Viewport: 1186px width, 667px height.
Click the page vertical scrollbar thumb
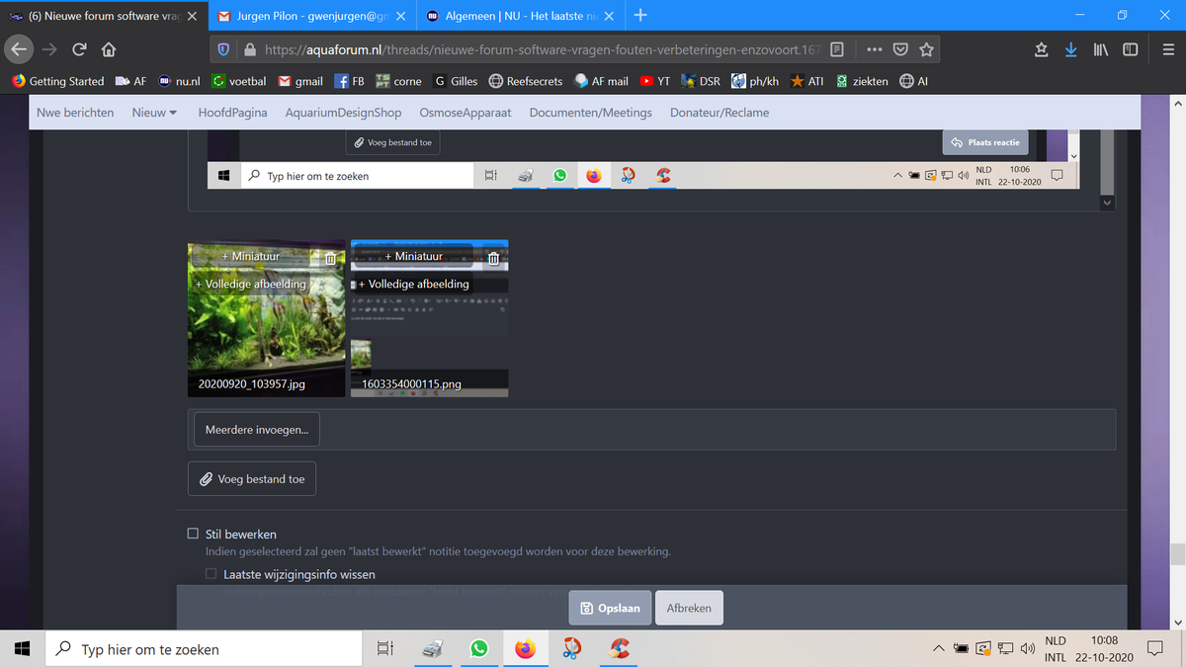tap(1176, 553)
